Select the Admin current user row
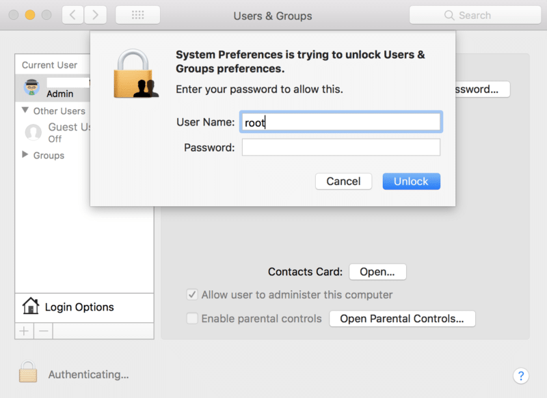The width and height of the screenshot is (547, 398). point(53,87)
